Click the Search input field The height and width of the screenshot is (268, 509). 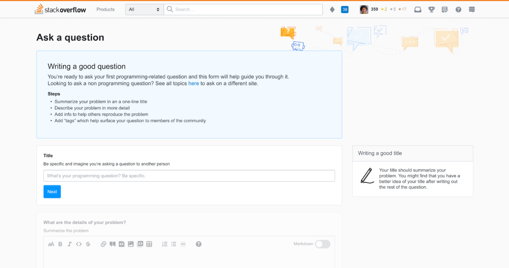243,9
